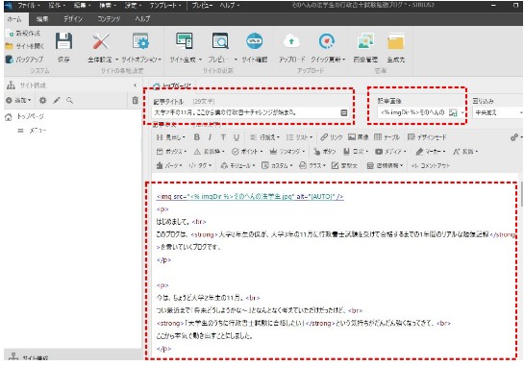Expand the クイック更新 dropdown arrow
This screenshot has width=524, height=366.
tap(343, 60)
